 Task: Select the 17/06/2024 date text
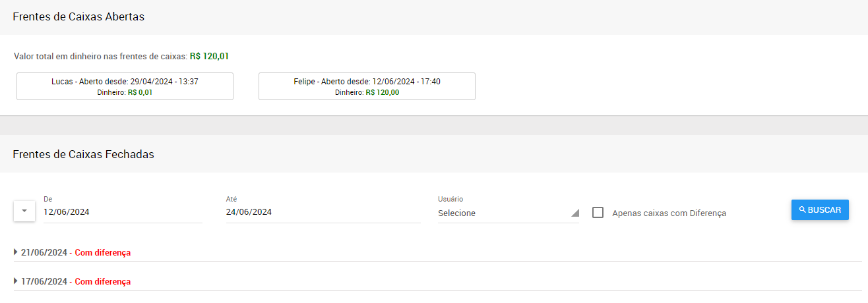[x=44, y=281]
